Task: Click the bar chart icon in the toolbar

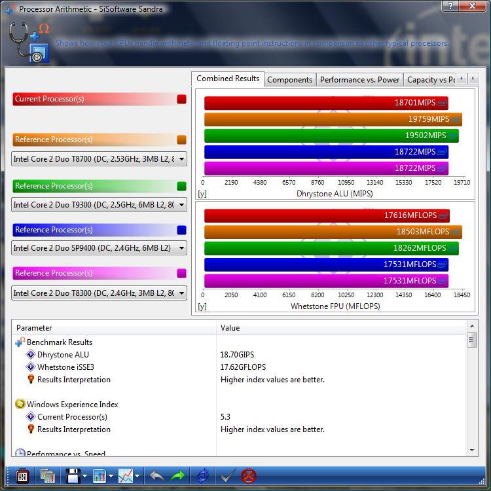Action: click(x=100, y=477)
